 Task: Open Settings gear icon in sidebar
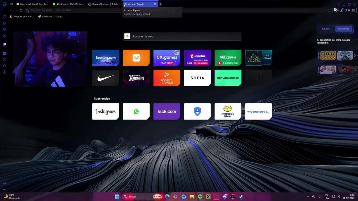4,72
